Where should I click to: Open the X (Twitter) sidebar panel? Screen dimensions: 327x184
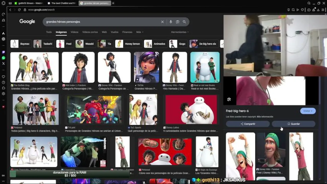(x=3, y=63)
